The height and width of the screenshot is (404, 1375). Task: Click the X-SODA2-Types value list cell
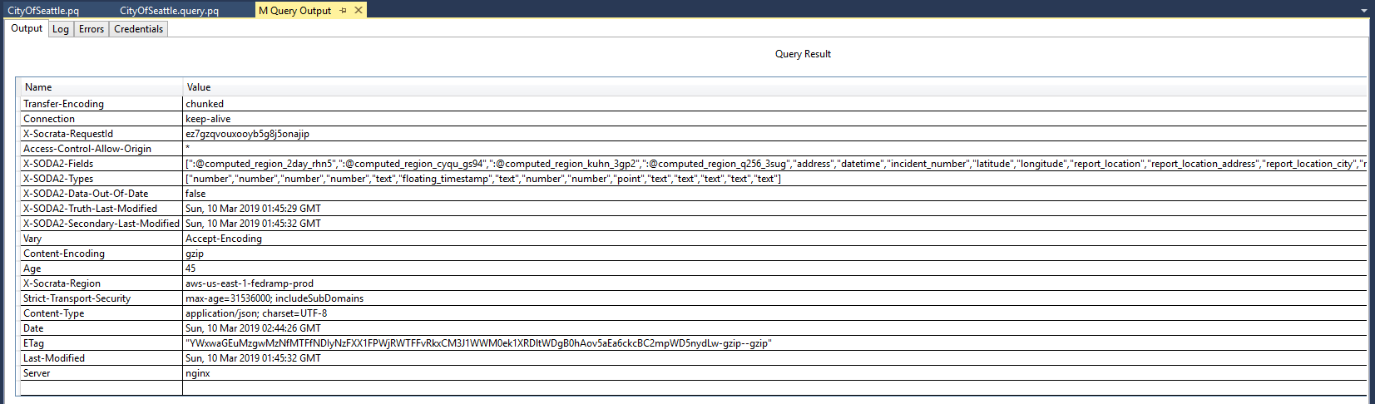tap(774, 179)
